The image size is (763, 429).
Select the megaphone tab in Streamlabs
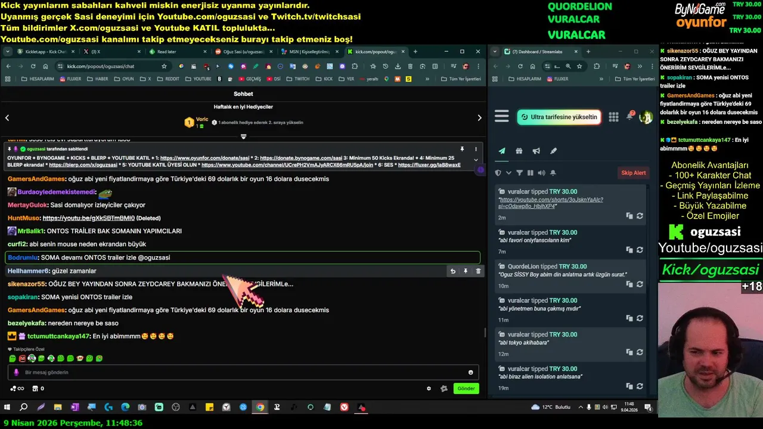[x=536, y=151]
